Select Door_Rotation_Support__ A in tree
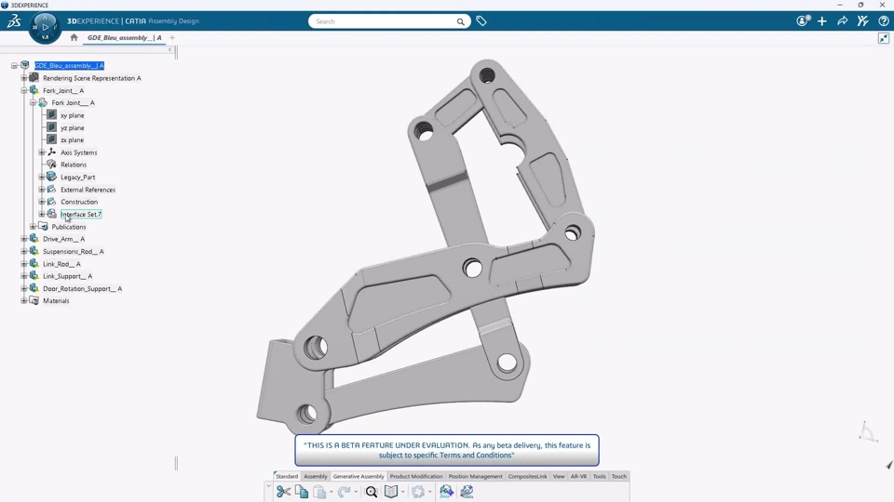 (83, 288)
